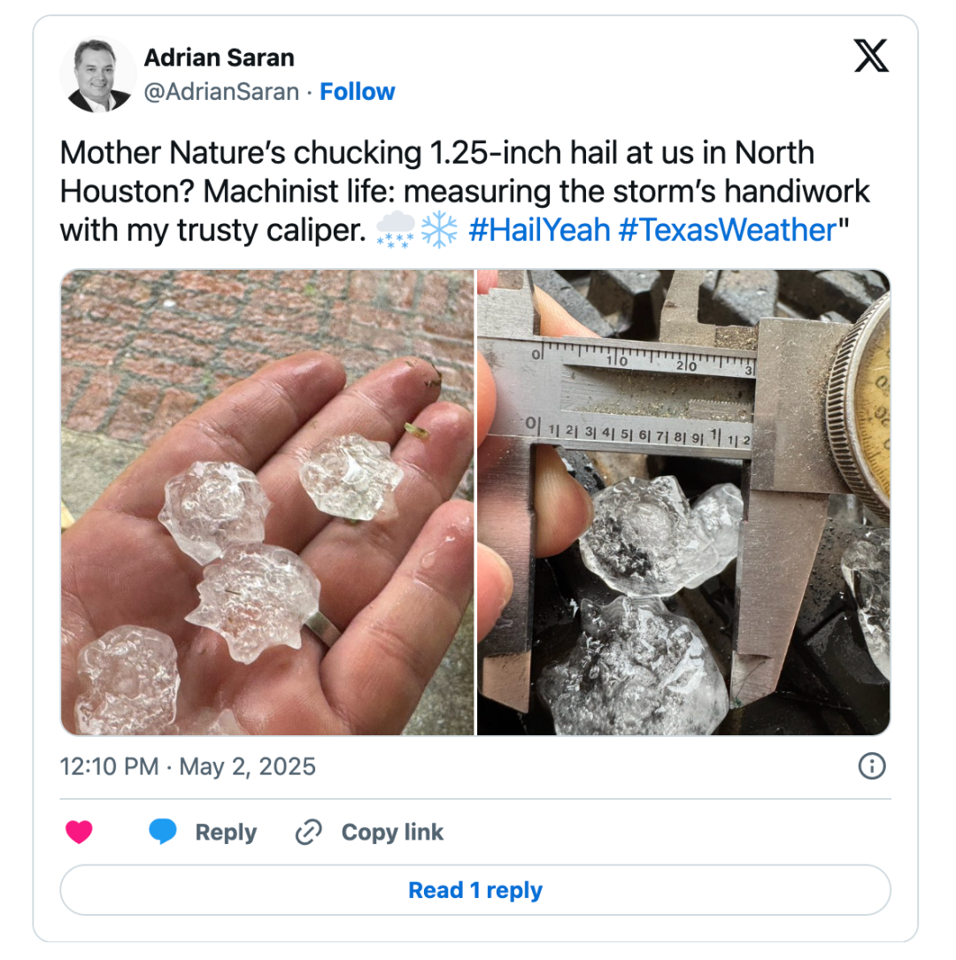This screenshot has height=960, width=956.
Task: Open the caliper measuring hail photo
Action: (683, 503)
